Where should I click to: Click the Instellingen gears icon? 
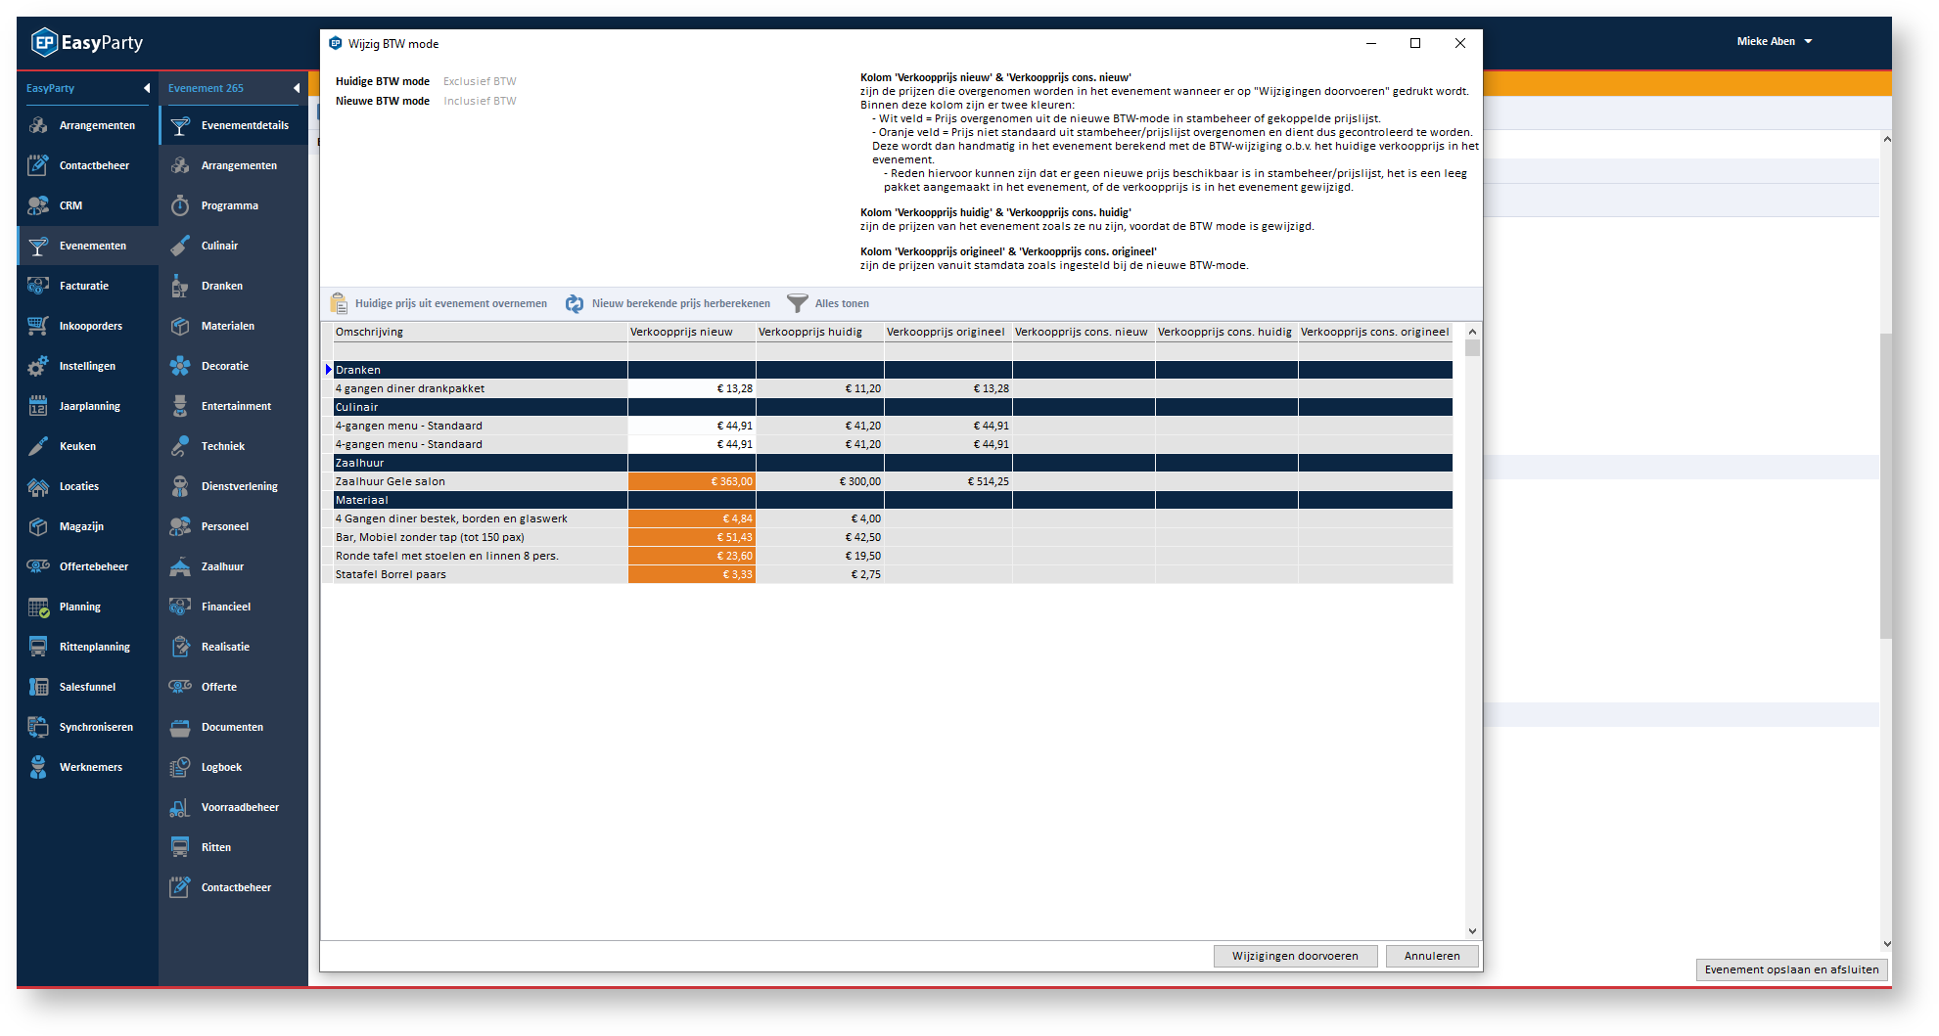point(38,366)
